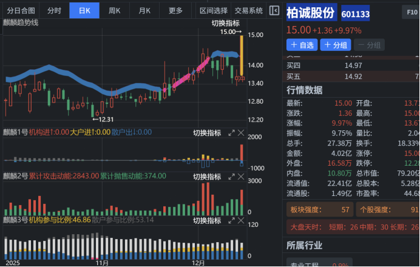Close the 麒麟3号 indicator panel

(x=240, y=220)
